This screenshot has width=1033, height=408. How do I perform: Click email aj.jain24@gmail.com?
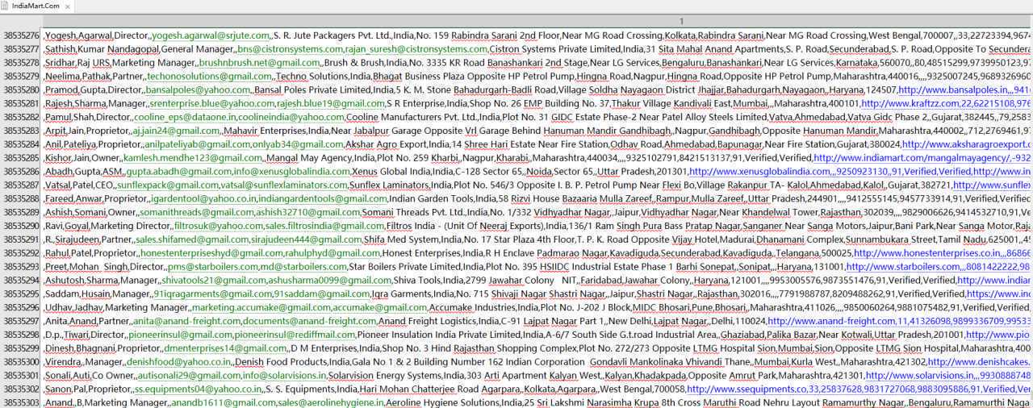point(175,131)
